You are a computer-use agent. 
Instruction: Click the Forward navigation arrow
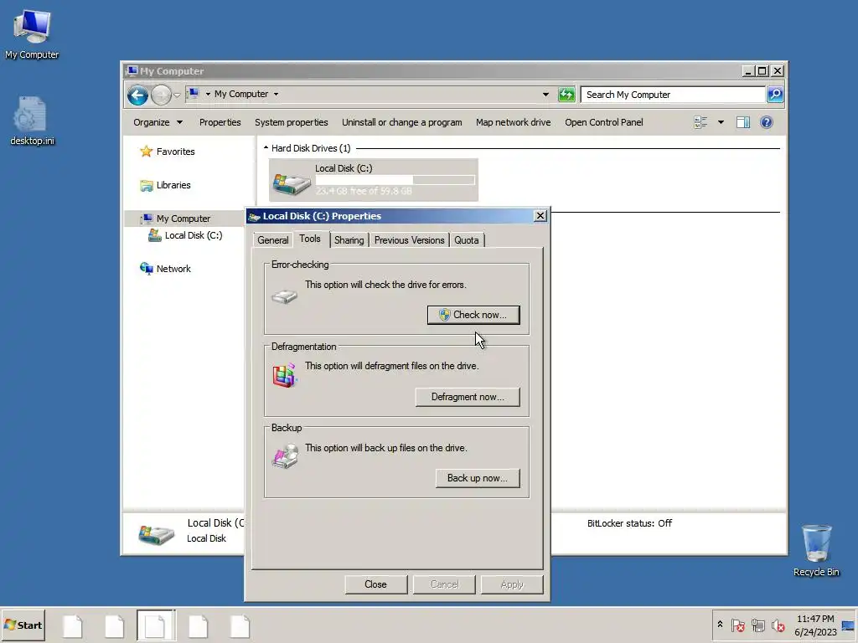coord(161,95)
